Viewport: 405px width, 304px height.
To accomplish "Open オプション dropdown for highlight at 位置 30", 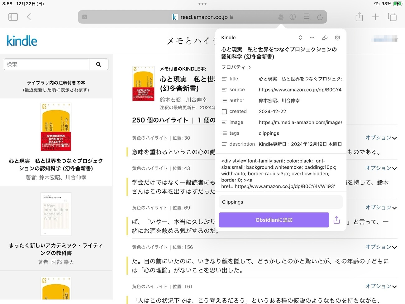I will (x=381, y=138).
